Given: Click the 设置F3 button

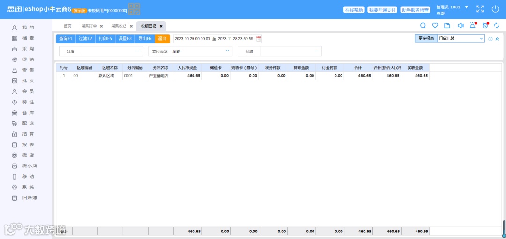Looking at the screenshot, I should (125, 39).
